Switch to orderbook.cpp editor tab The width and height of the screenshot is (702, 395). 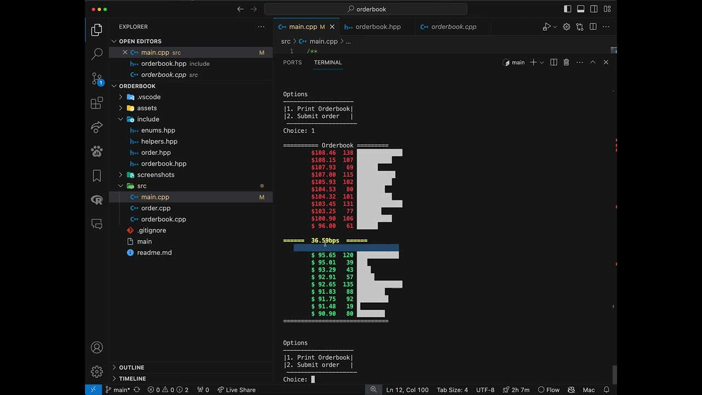[x=454, y=26]
